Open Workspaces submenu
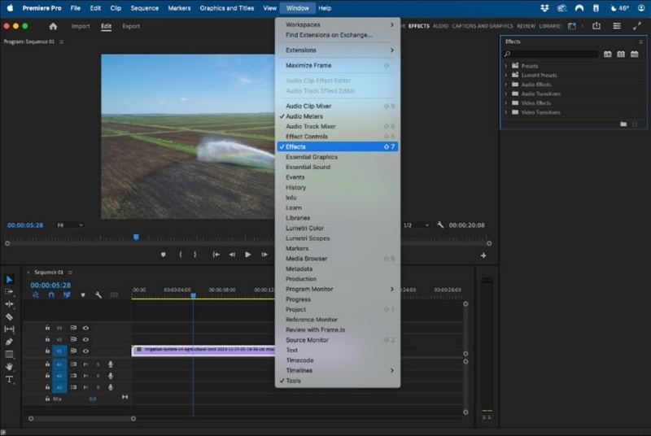This screenshot has height=436, width=651. tap(338, 25)
